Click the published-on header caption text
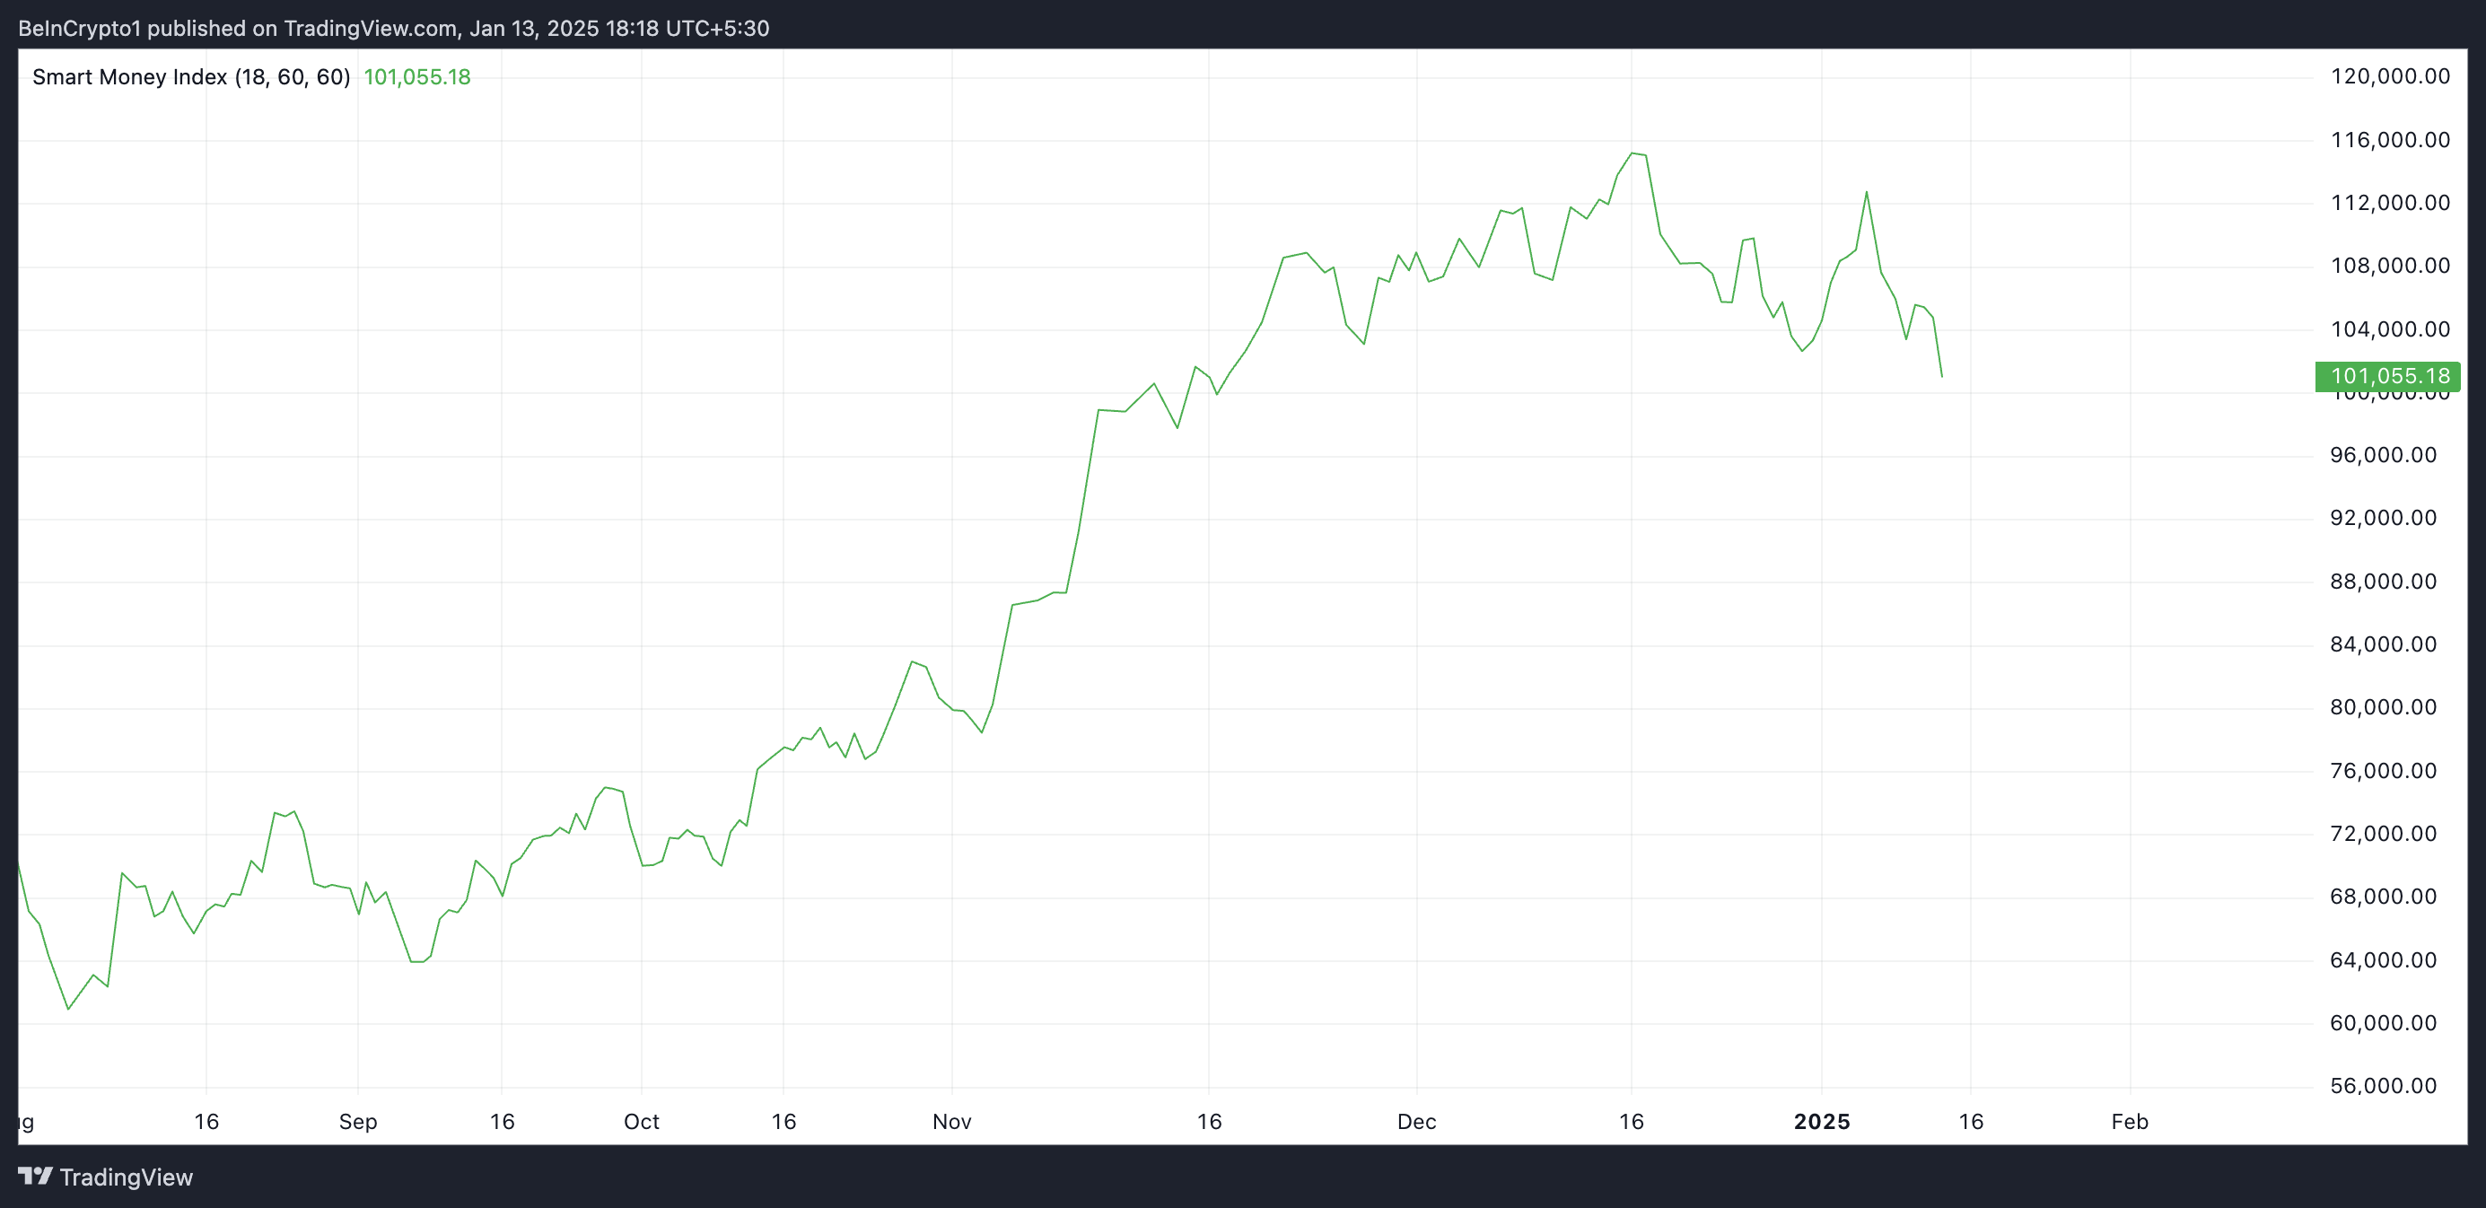Image resolution: width=2486 pixels, height=1208 pixels. 394,28
